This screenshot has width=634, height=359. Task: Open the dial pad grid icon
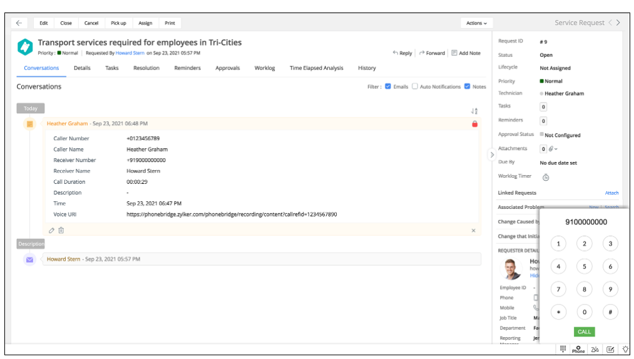[563, 349]
